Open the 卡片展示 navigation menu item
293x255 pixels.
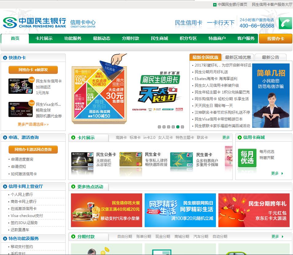[x=44, y=39]
